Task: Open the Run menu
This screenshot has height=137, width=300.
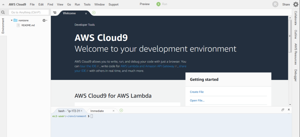Action: click(77, 4)
